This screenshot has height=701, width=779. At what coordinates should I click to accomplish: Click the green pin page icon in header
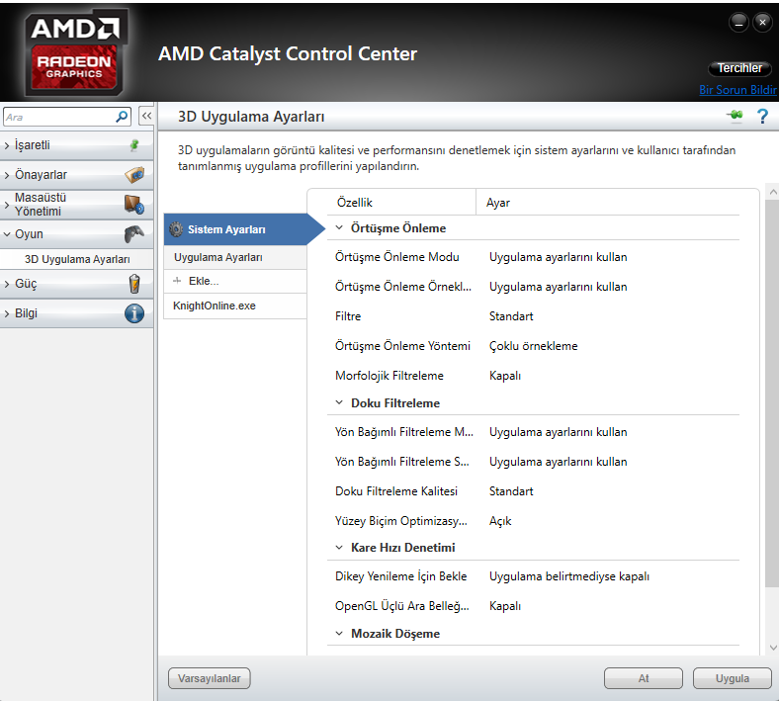click(x=735, y=116)
